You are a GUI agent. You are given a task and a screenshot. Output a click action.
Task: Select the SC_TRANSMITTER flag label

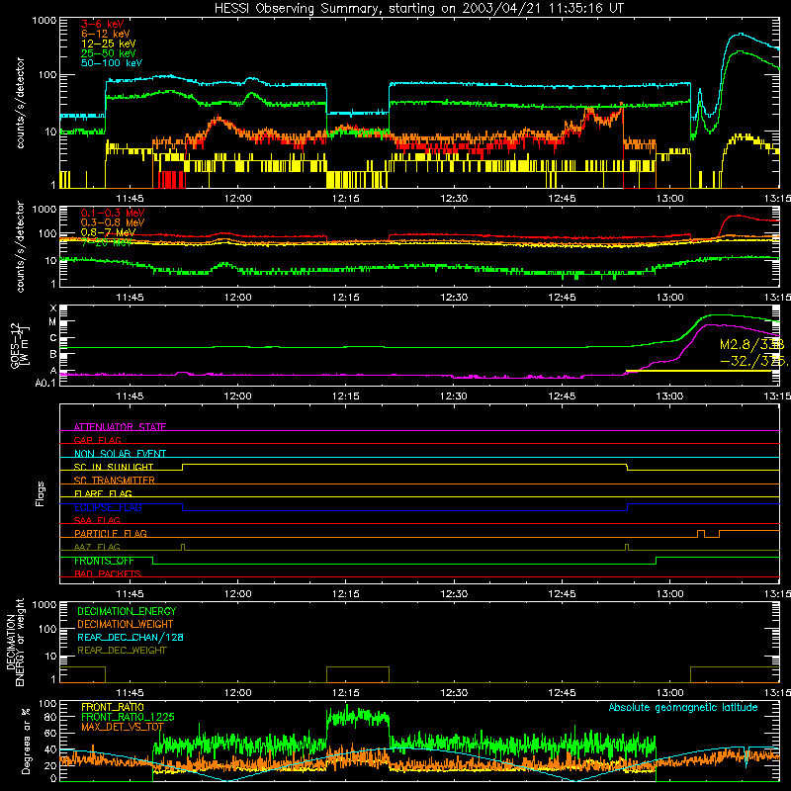point(115,481)
